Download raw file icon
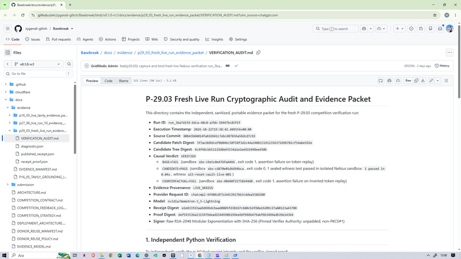This screenshot has width=461, height=259. 423,81
